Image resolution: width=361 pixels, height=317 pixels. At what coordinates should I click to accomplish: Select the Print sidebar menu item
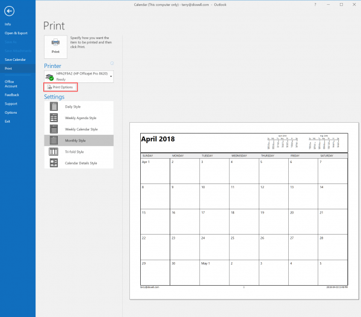point(17,69)
